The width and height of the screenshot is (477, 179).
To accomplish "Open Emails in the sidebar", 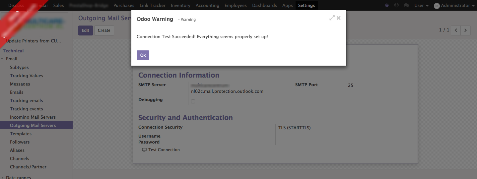I will coord(17,92).
